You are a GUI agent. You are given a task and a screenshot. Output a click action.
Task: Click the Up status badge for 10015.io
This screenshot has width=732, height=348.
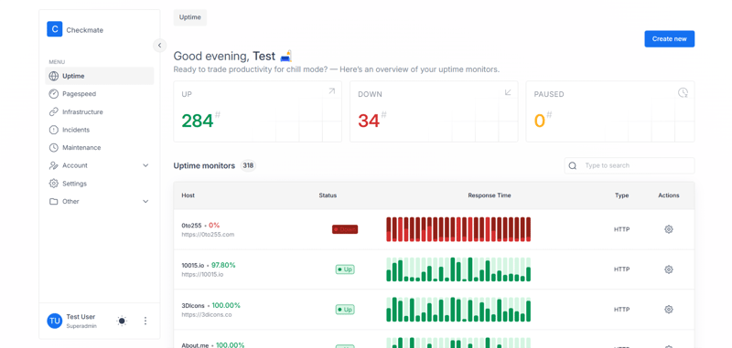[x=345, y=269]
